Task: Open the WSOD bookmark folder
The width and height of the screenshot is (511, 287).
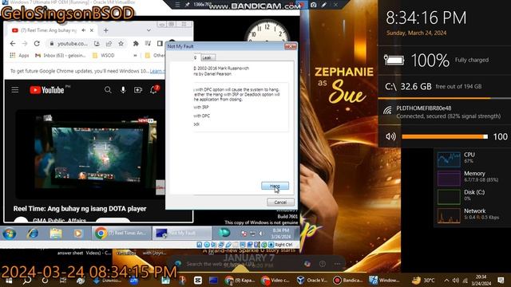Action: [104, 56]
